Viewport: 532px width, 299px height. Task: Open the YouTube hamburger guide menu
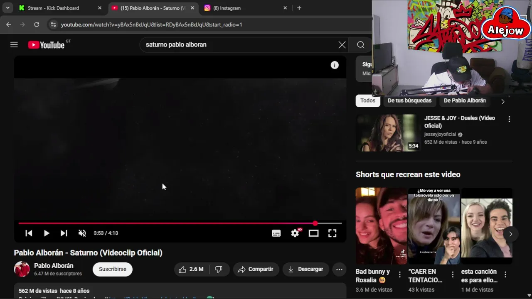[x=14, y=45]
